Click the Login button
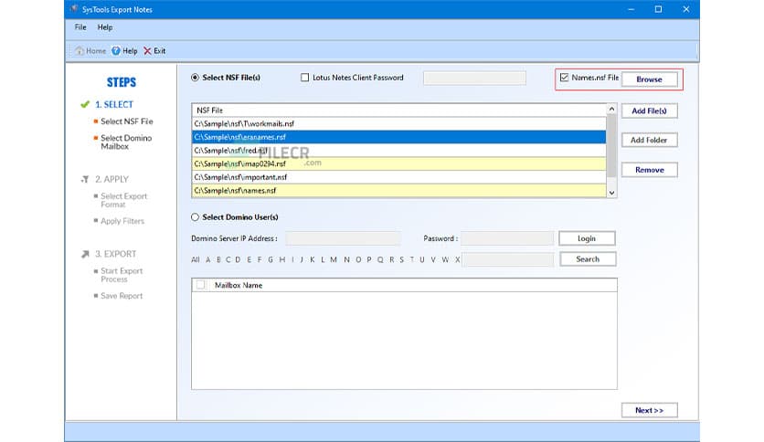This screenshot has height=442, width=764. [x=587, y=238]
